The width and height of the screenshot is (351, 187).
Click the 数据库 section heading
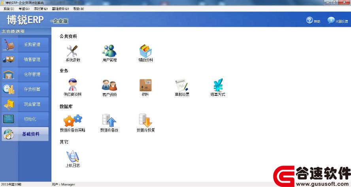tap(66, 106)
